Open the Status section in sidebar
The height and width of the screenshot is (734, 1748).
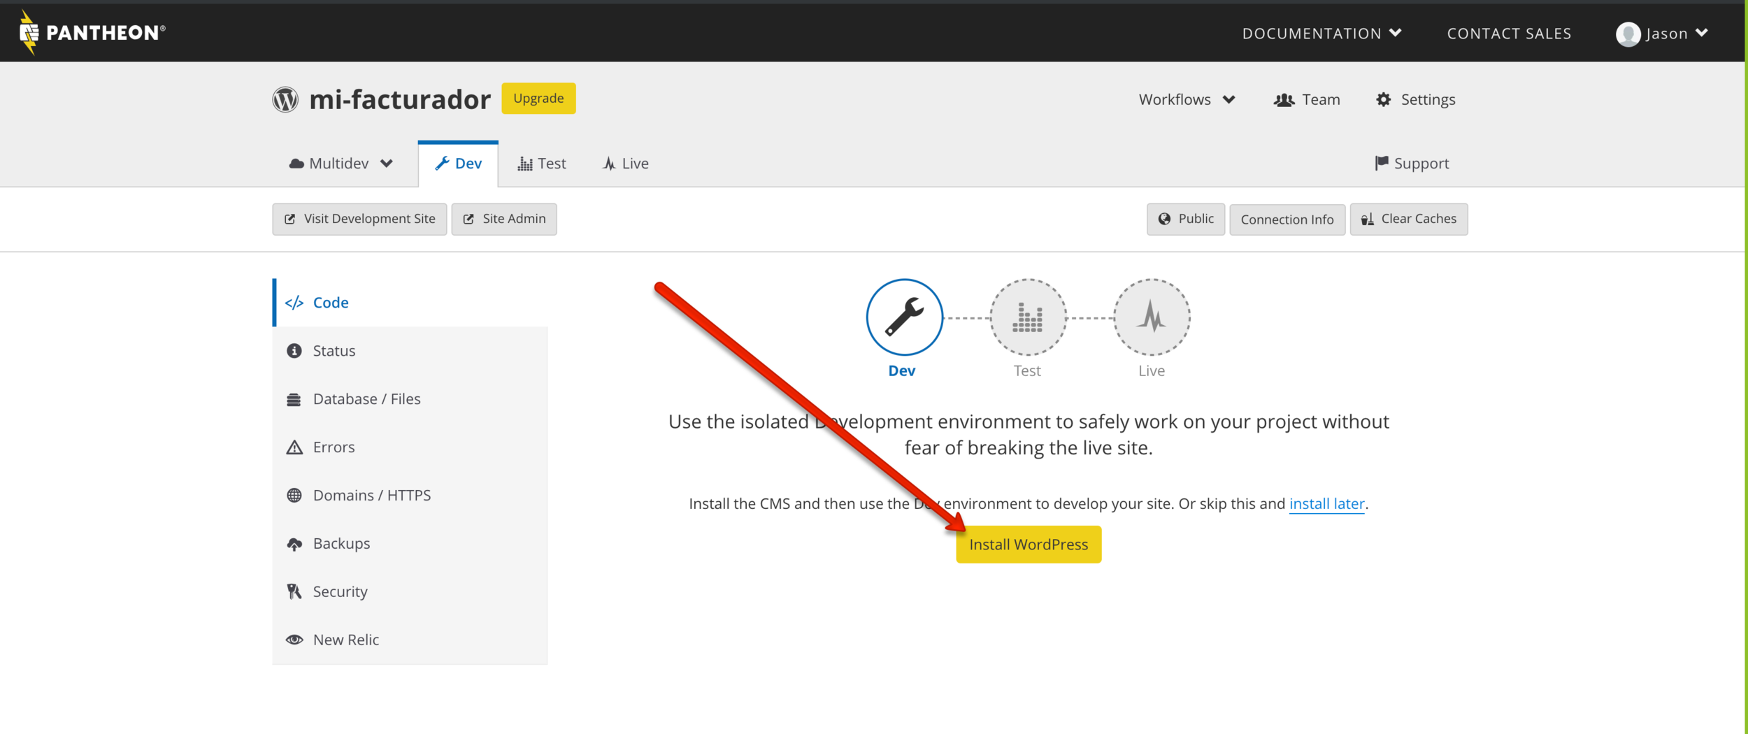click(410, 351)
